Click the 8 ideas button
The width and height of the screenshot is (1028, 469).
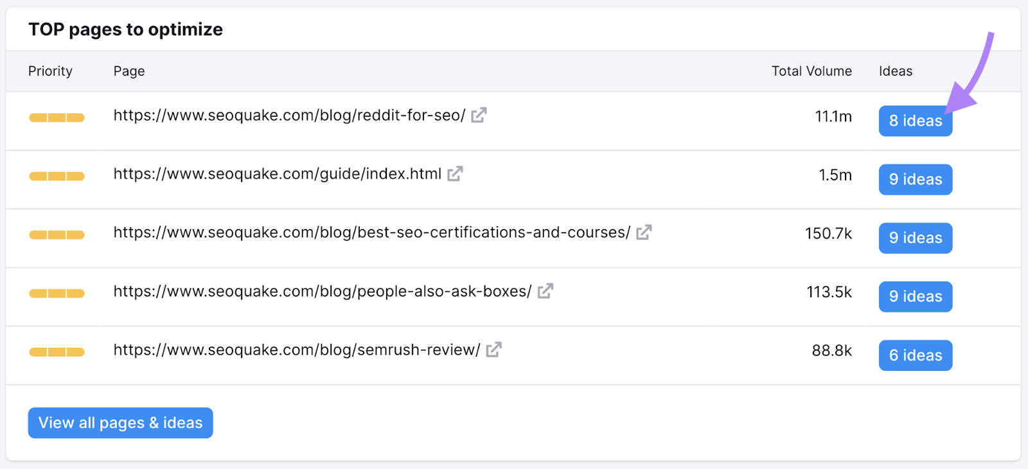pyautogui.click(x=916, y=121)
